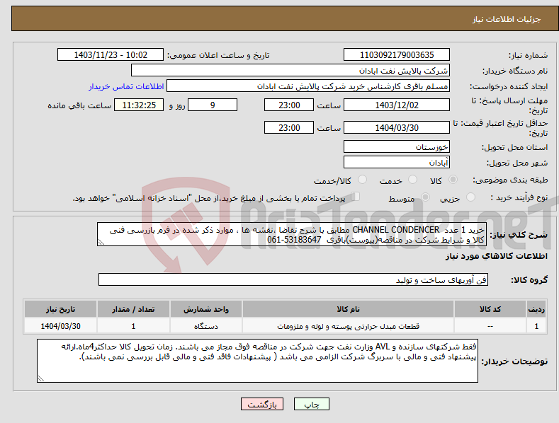Click the چاپ (print) button
The width and height of the screenshot is (559, 423).
(x=311, y=404)
